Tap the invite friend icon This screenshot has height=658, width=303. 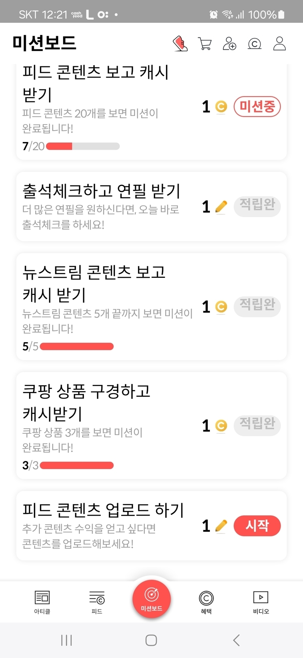point(230,44)
